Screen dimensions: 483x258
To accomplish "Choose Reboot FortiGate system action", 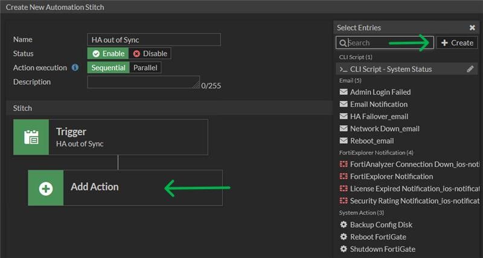I will (x=379, y=237).
